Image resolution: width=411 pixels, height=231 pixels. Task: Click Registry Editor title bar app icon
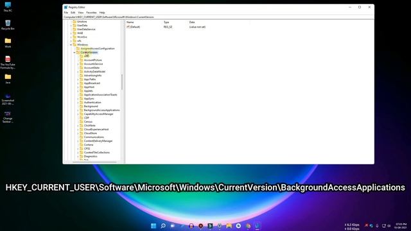point(66,7)
